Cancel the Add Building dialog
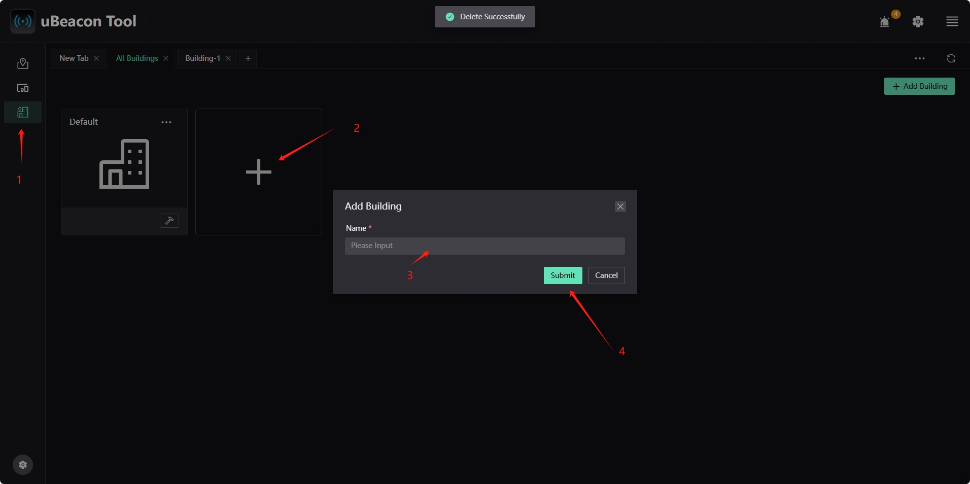Viewport: 970px width, 484px height. [607, 275]
